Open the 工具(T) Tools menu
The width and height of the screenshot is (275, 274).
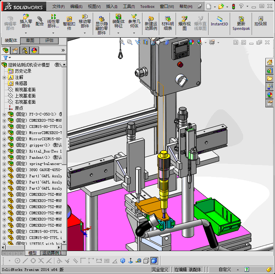(x=129, y=7)
